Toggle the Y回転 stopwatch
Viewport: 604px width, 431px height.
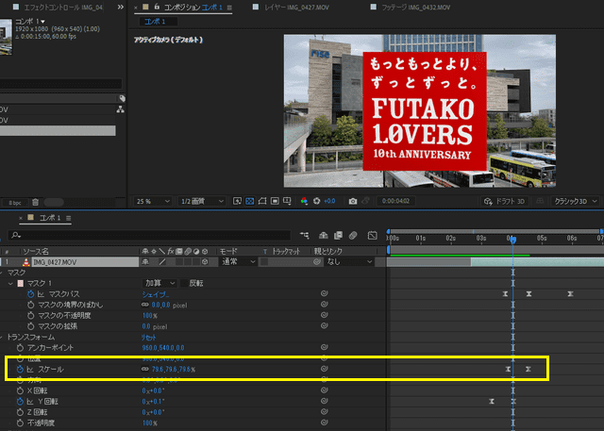point(20,402)
